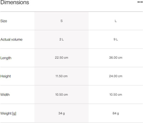Click the Size row label
The image size is (143, 123).
click(4, 21)
